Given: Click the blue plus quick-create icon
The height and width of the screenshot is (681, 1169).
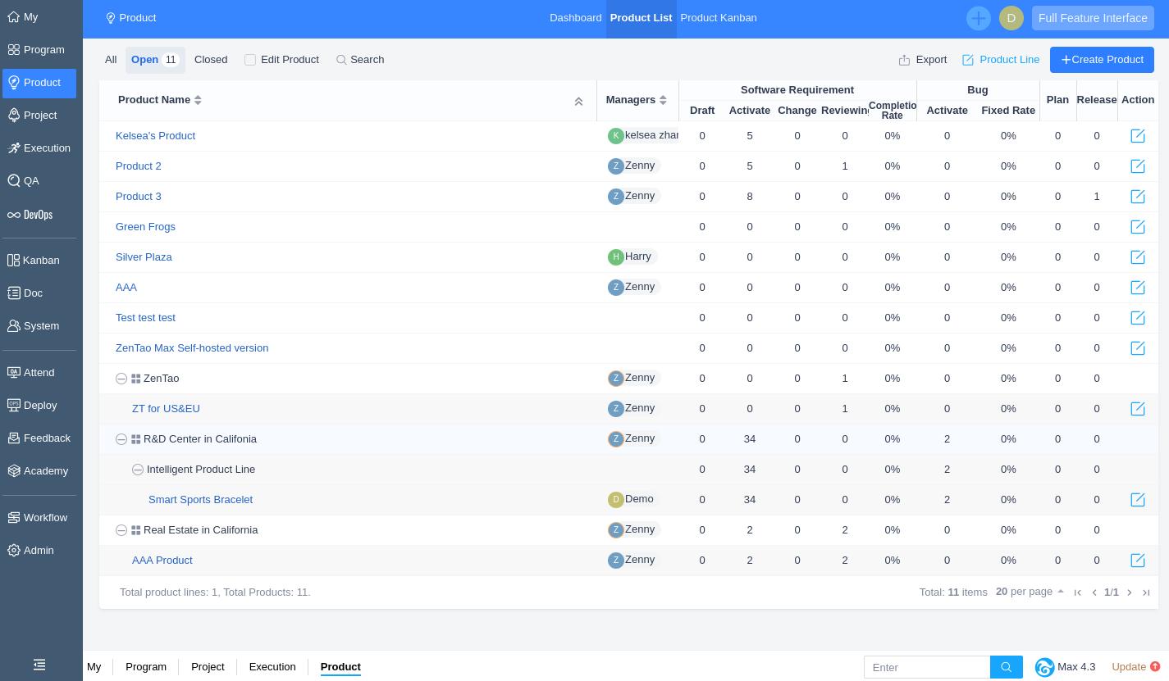Looking at the screenshot, I should coord(978,18).
